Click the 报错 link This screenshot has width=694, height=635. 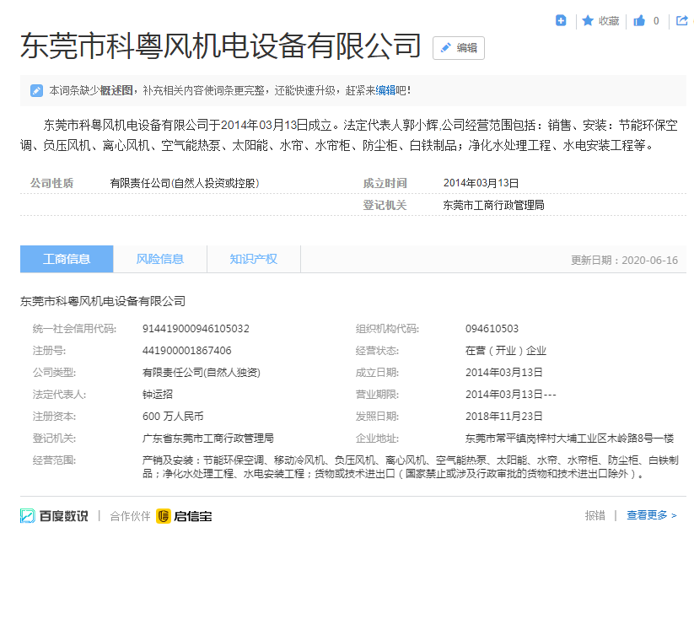tap(594, 515)
